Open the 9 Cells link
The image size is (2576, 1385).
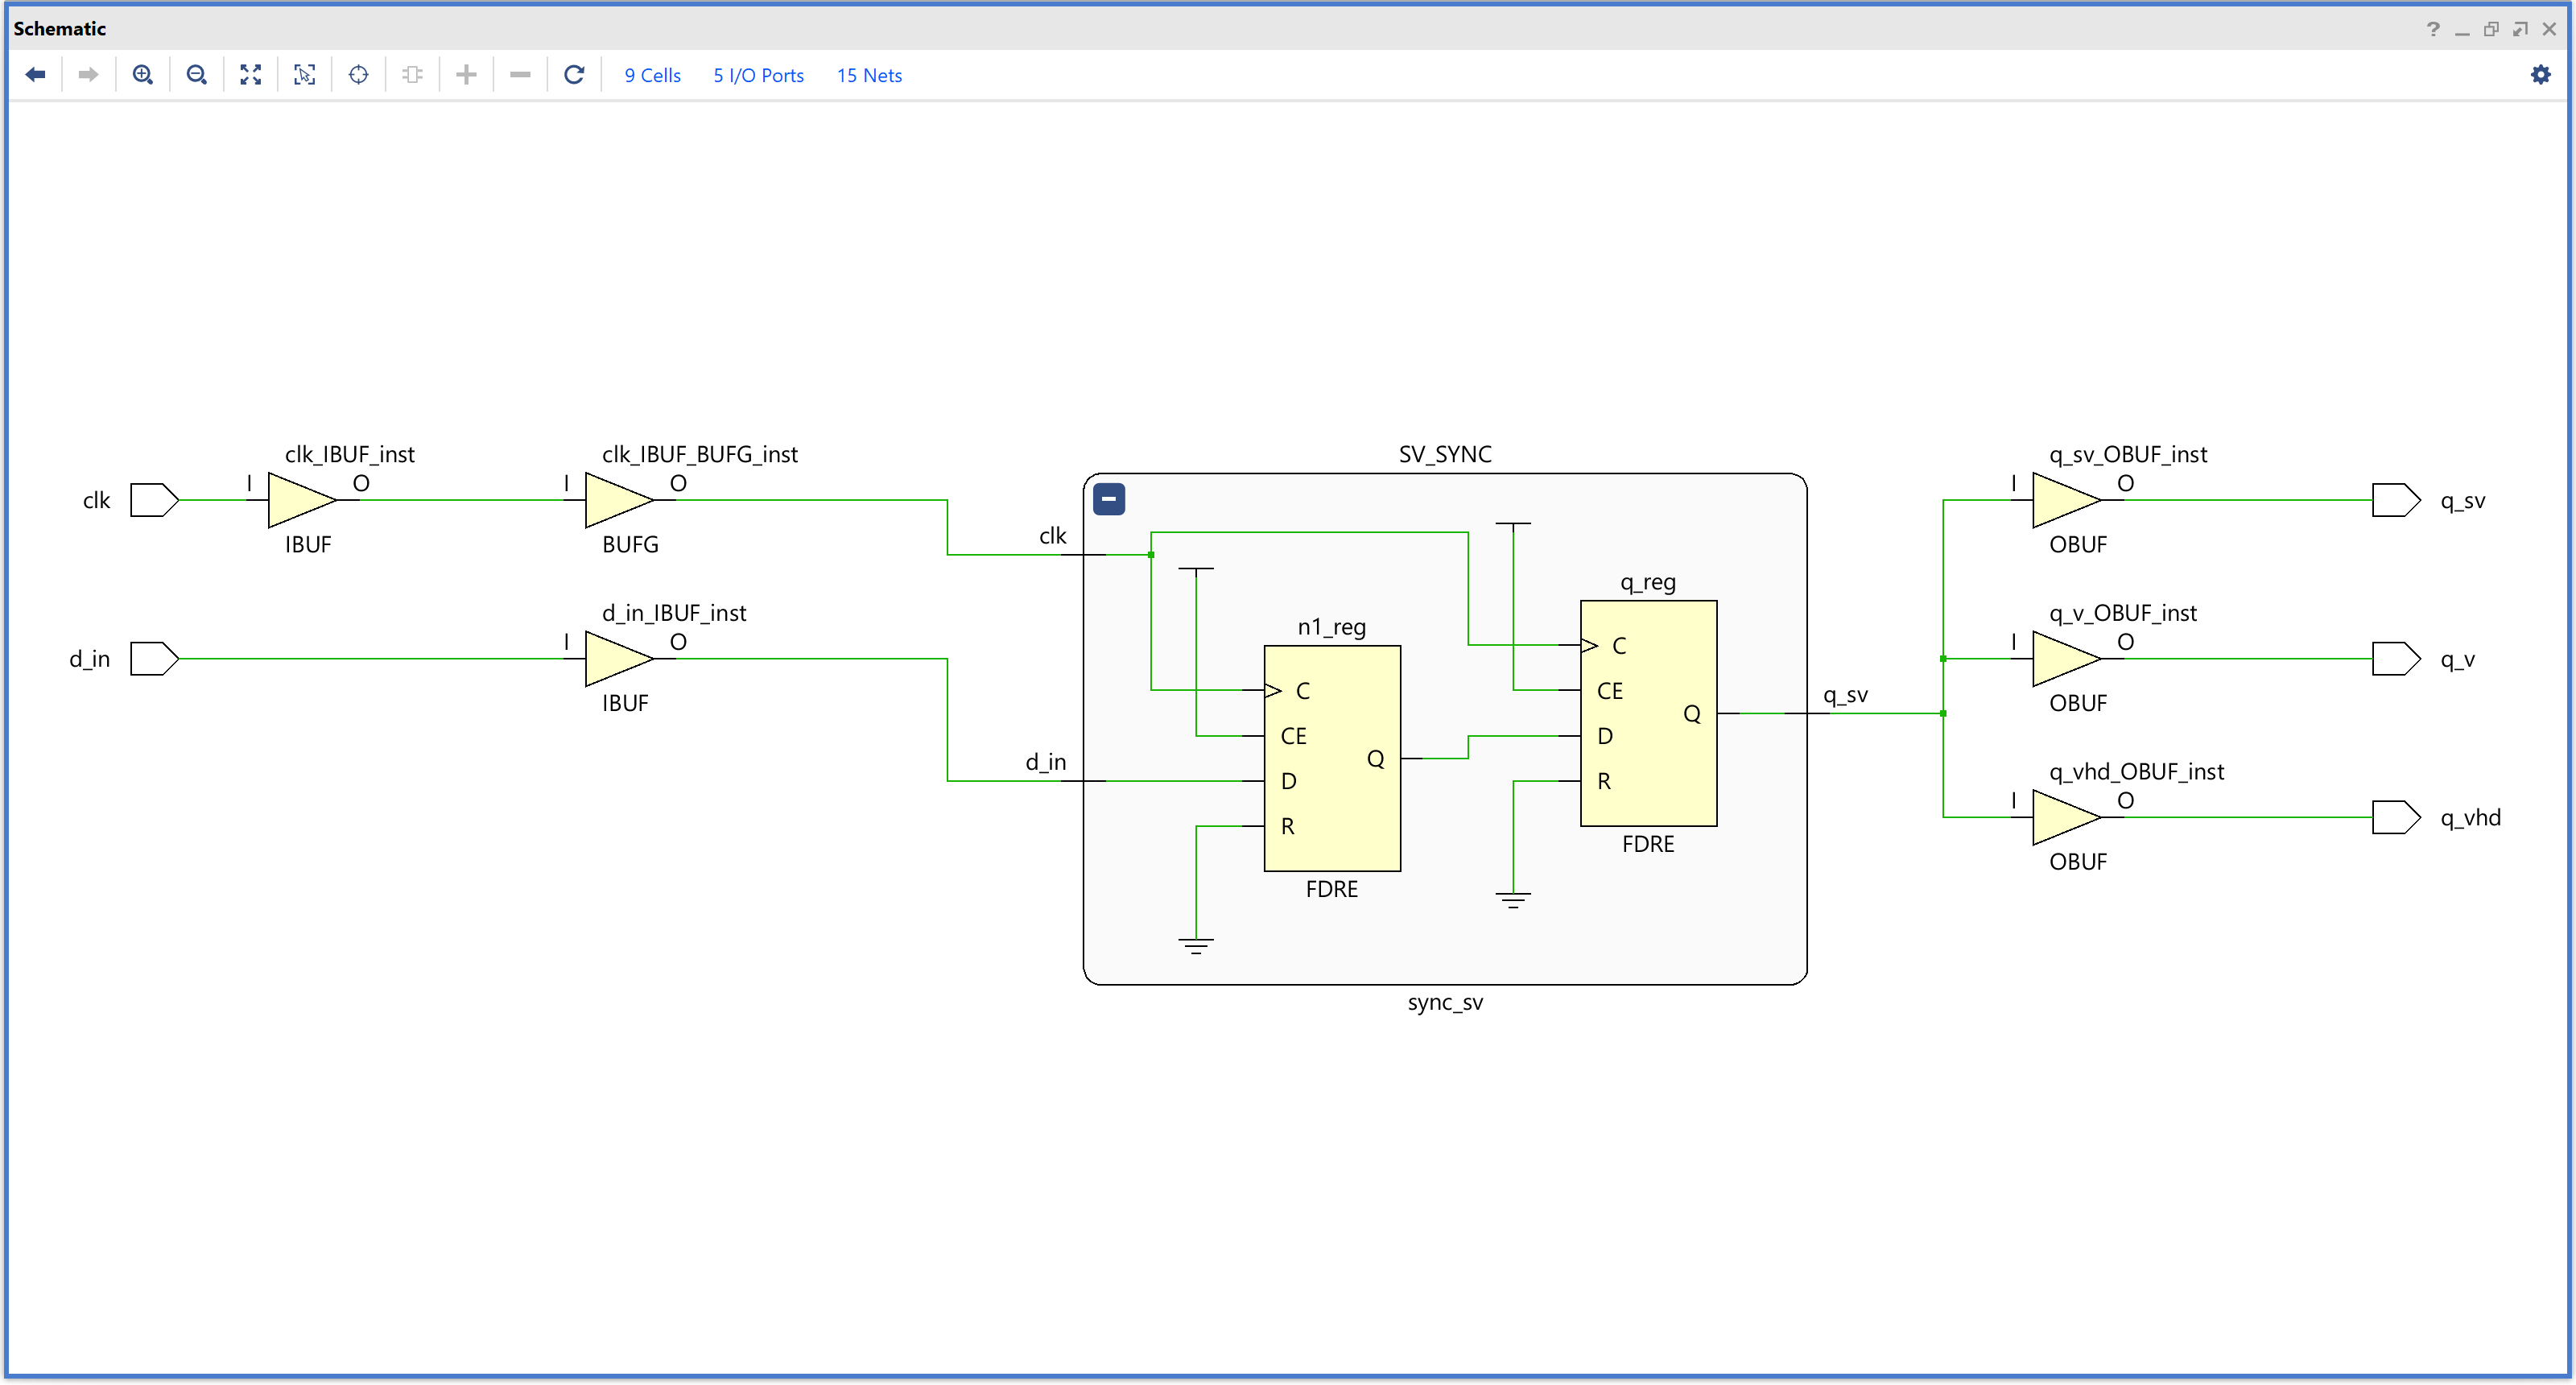[x=652, y=76]
